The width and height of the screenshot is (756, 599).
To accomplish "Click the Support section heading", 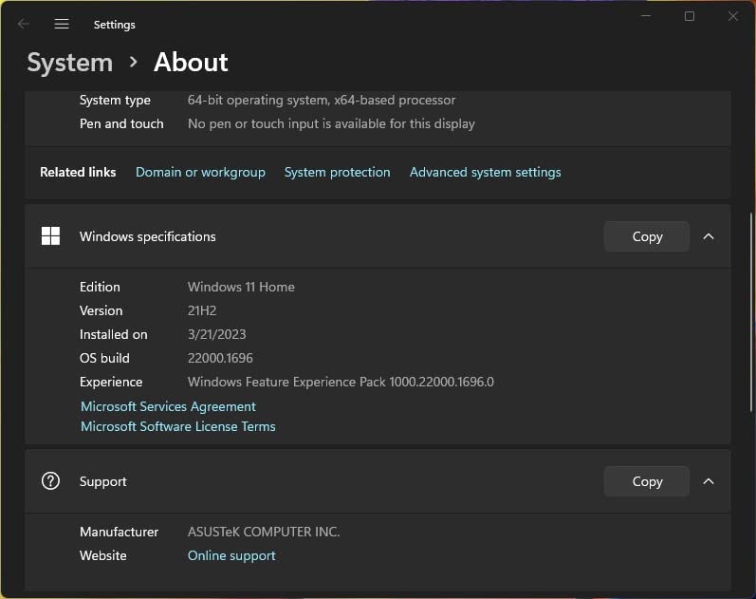I will click(102, 481).
